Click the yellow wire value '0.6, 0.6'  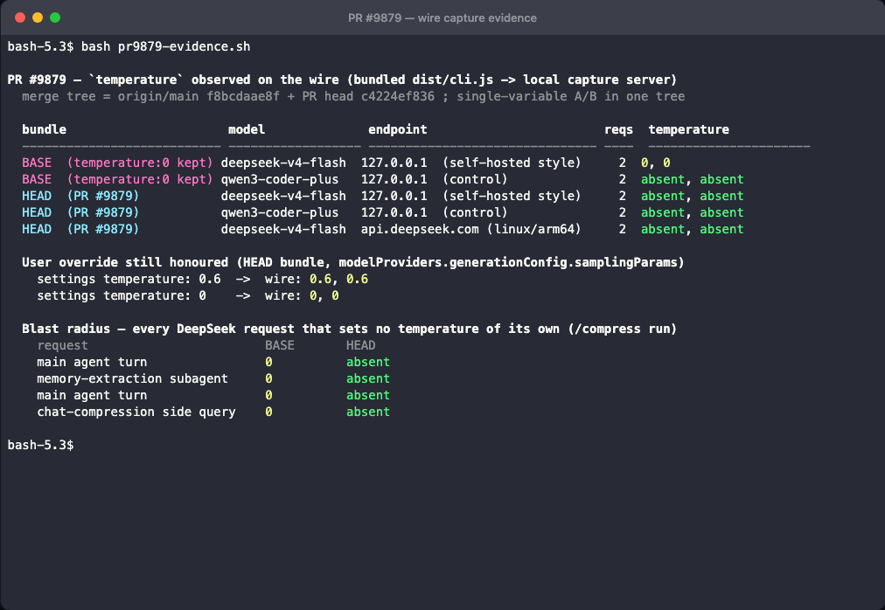338,280
